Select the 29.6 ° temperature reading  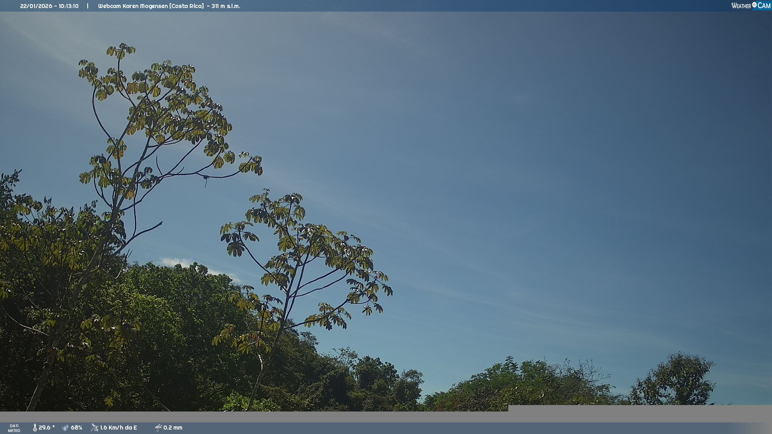coord(47,428)
